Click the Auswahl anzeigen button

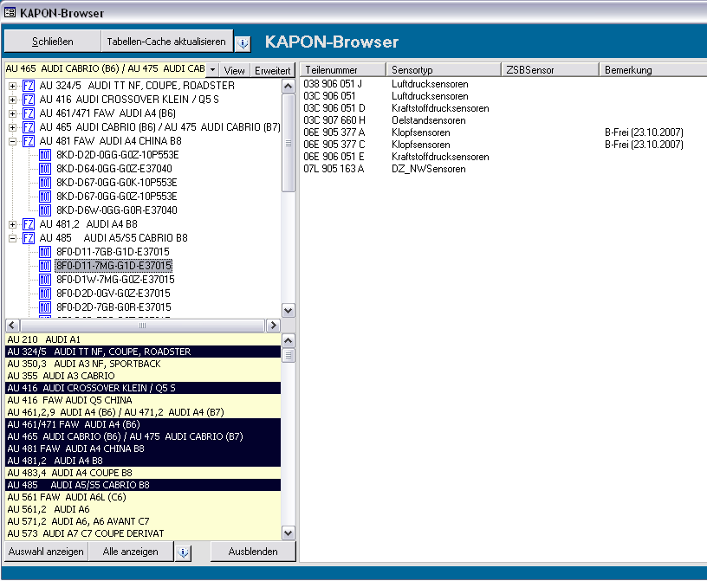point(46,552)
